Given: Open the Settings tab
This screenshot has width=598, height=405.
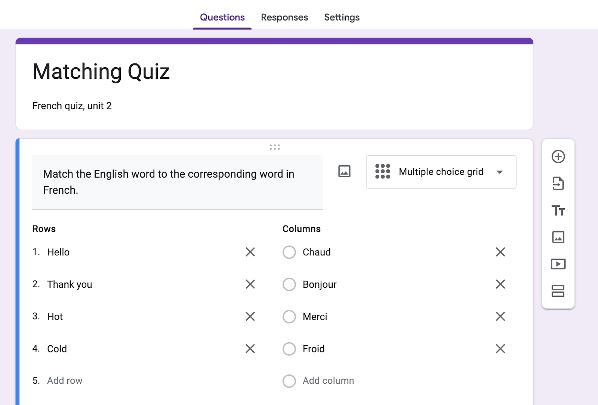Looking at the screenshot, I should tap(342, 17).
